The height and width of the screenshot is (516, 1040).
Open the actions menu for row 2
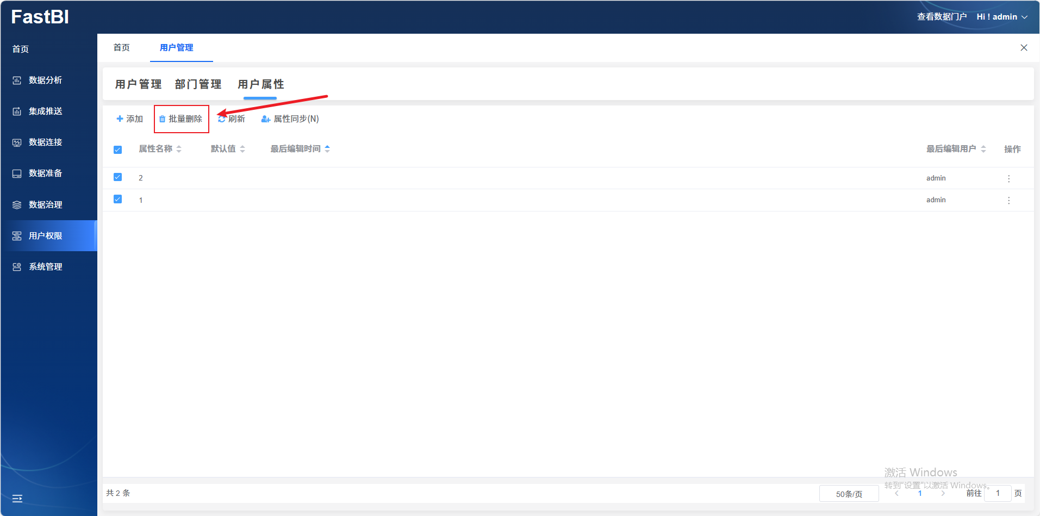tap(1008, 178)
